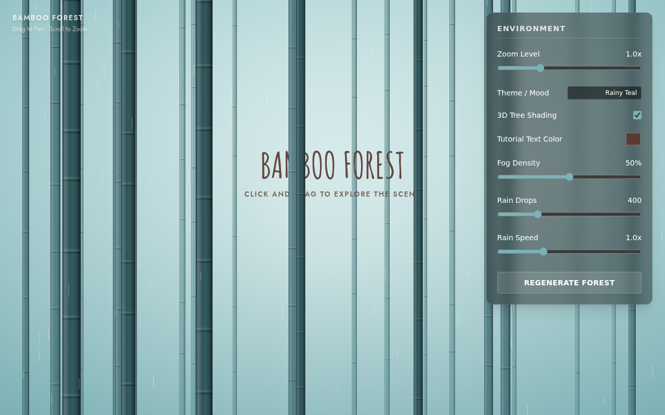Open the Tutorial Text Color swatch
Screen dimensions: 665x415
click(x=633, y=139)
